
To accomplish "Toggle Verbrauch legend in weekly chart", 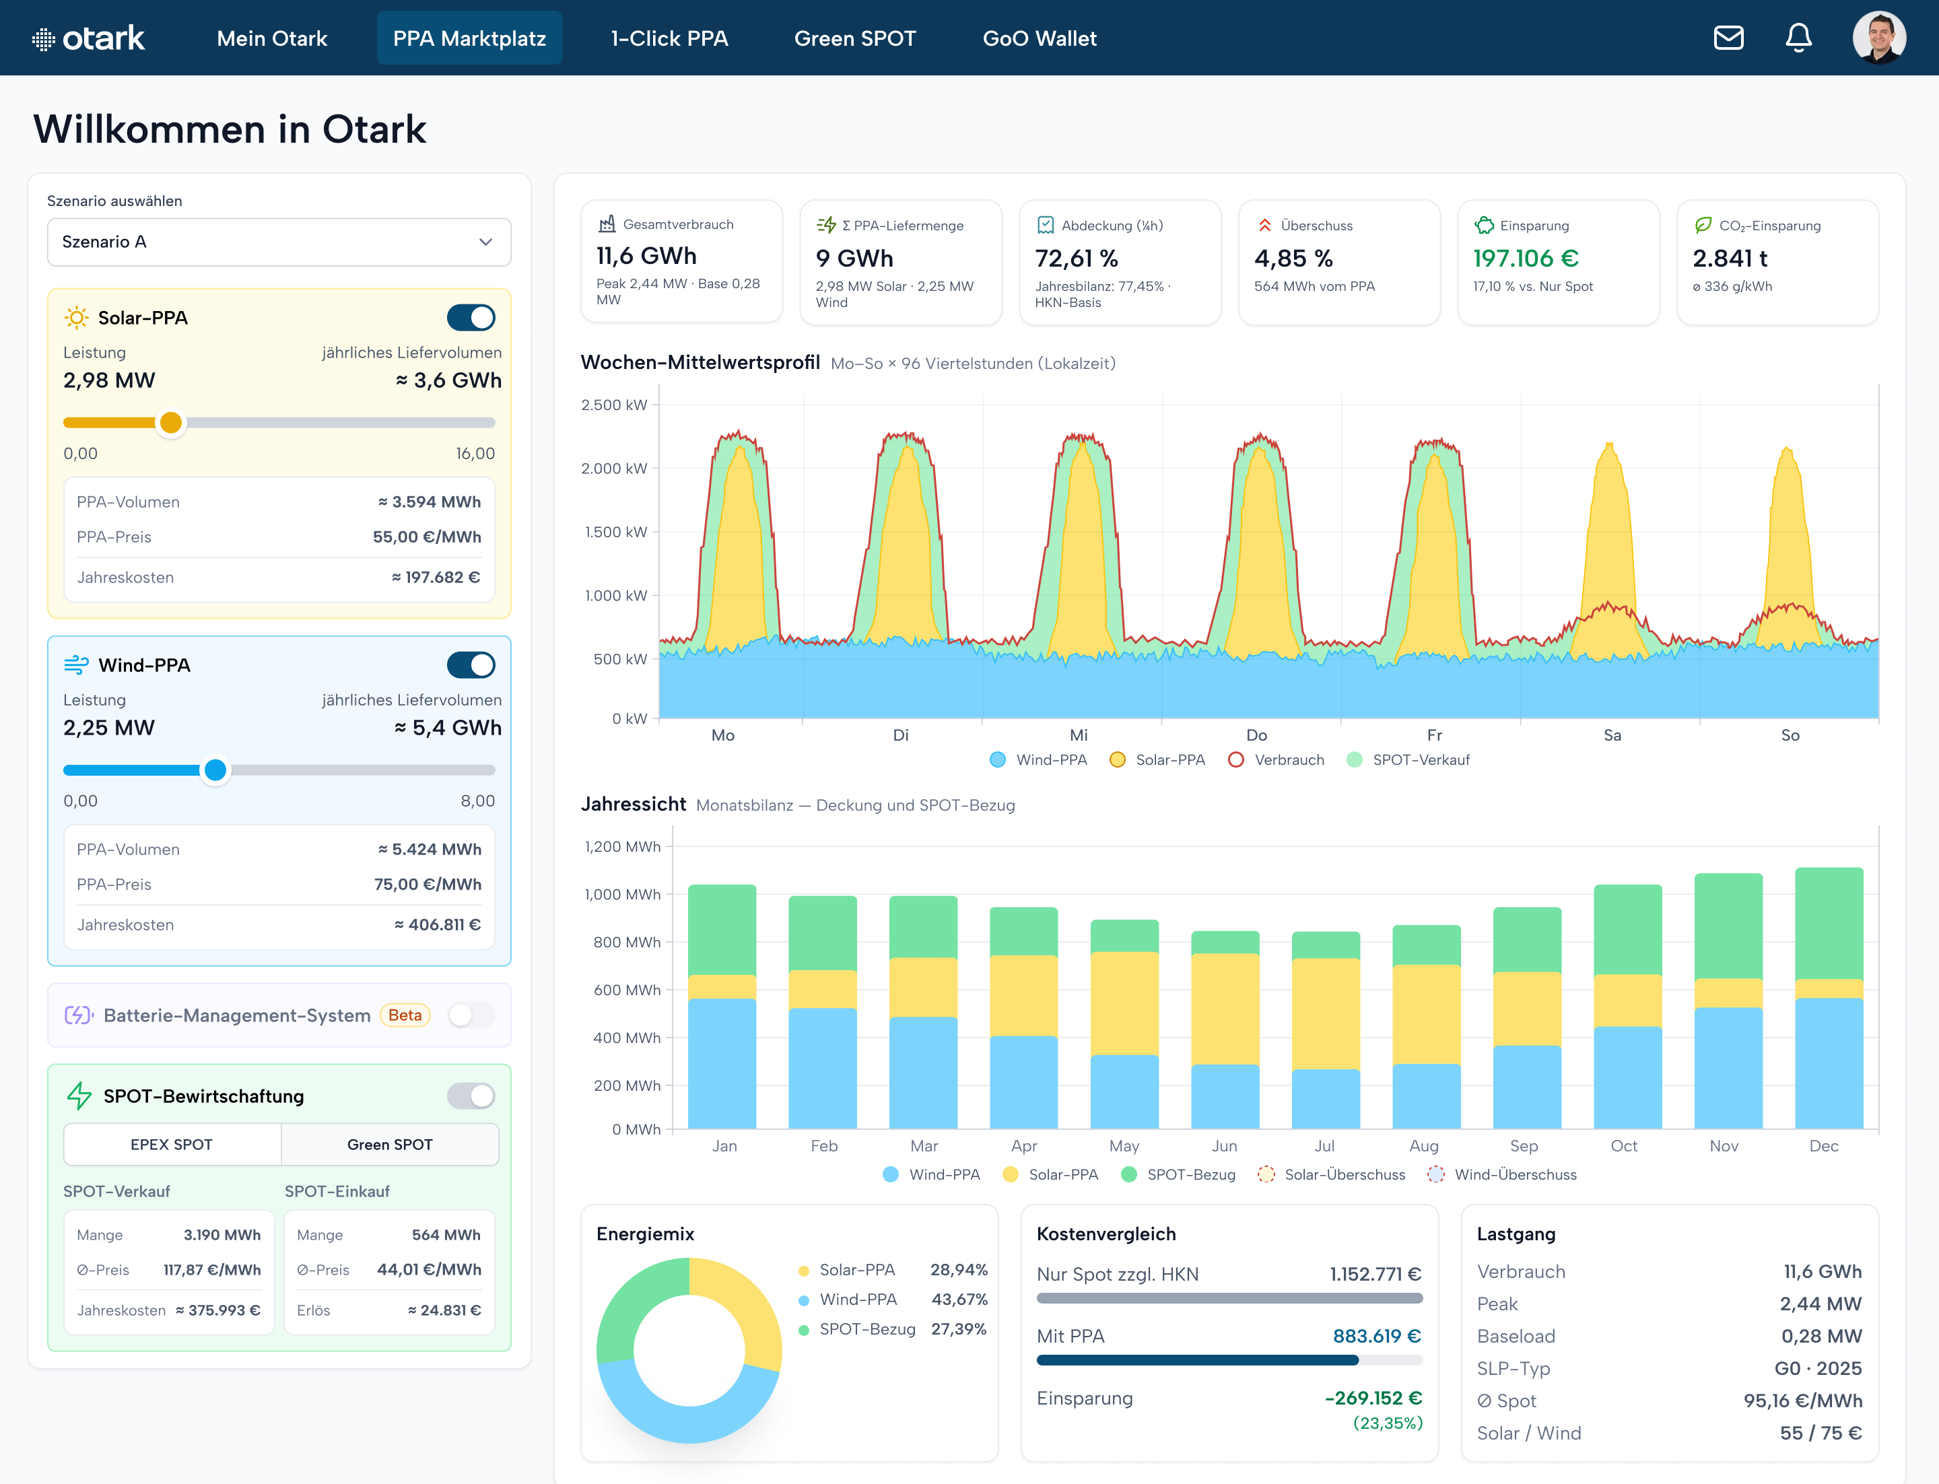I will click(1277, 760).
